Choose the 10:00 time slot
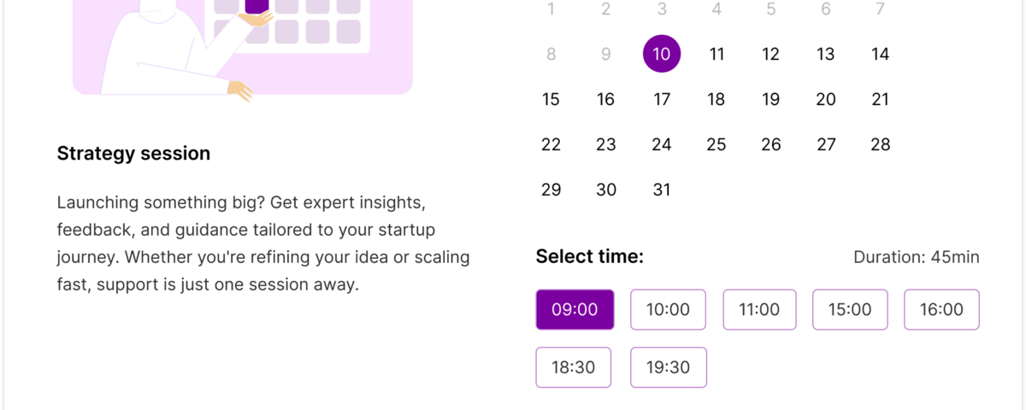The image size is (1026, 410). pyautogui.click(x=668, y=309)
